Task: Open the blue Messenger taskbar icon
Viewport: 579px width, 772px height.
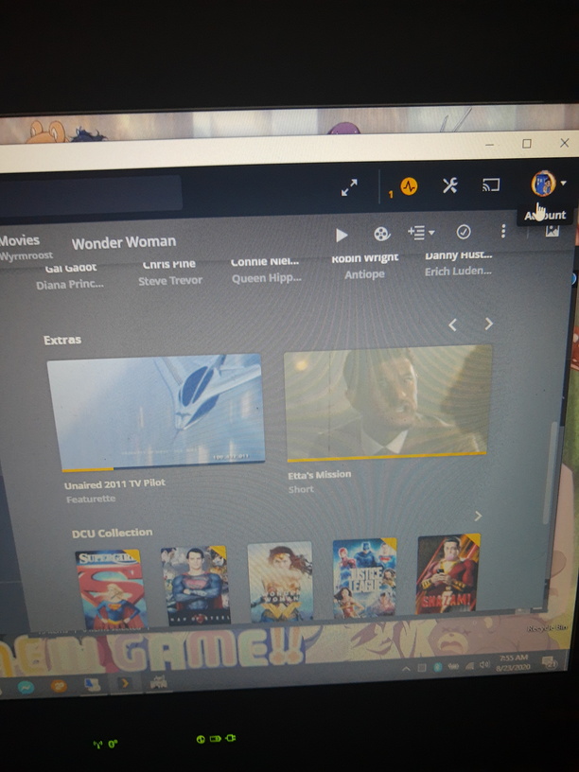Action: pos(26,687)
